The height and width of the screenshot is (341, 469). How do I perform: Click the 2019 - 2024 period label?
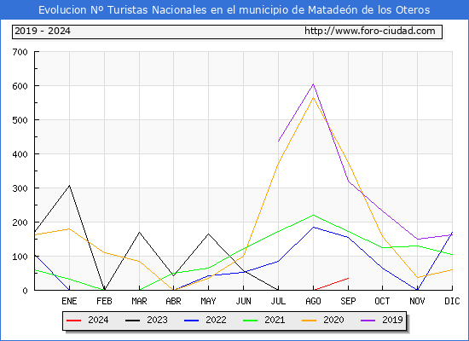(x=43, y=31)
